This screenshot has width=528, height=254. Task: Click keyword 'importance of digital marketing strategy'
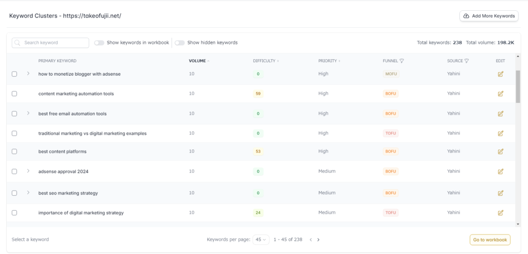(x=81, y=213)
